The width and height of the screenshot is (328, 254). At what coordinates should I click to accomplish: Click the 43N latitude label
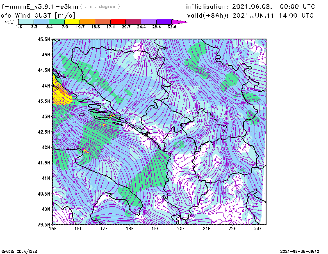(x=46, y=116)
